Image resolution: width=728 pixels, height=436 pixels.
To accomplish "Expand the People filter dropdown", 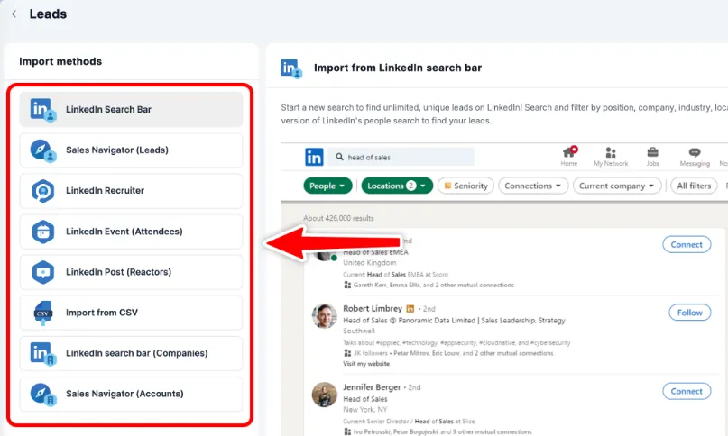I will 327,186.
